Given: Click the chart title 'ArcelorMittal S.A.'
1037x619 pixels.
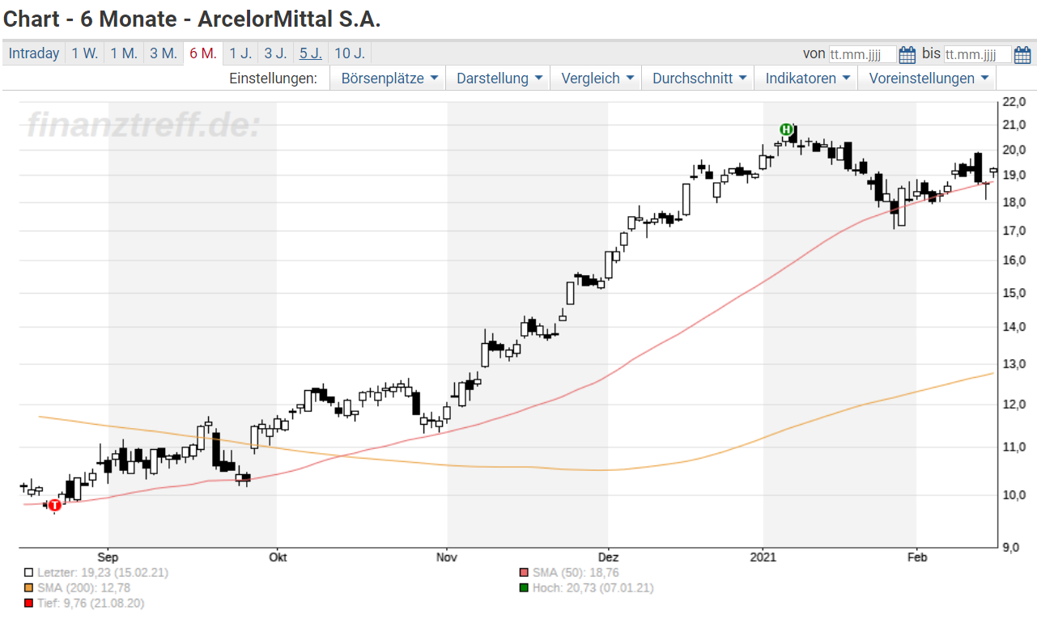Looking at the screenshot, I should pos(289,19).
